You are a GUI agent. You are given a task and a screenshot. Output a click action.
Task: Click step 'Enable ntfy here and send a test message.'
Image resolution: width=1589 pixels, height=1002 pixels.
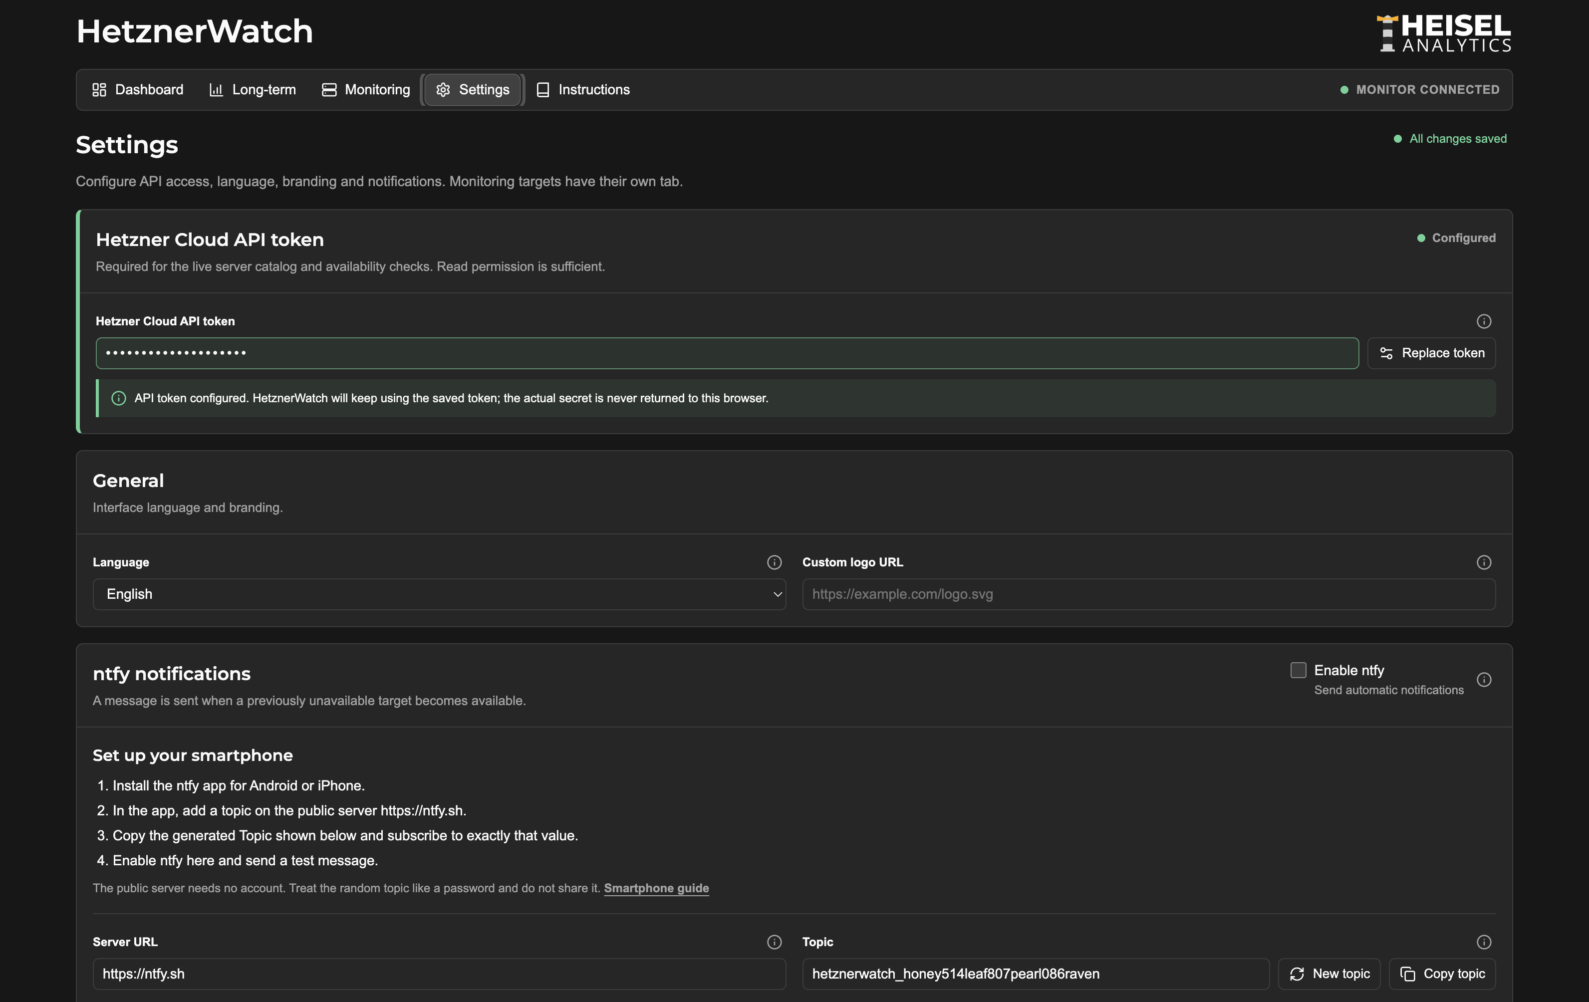245,861
